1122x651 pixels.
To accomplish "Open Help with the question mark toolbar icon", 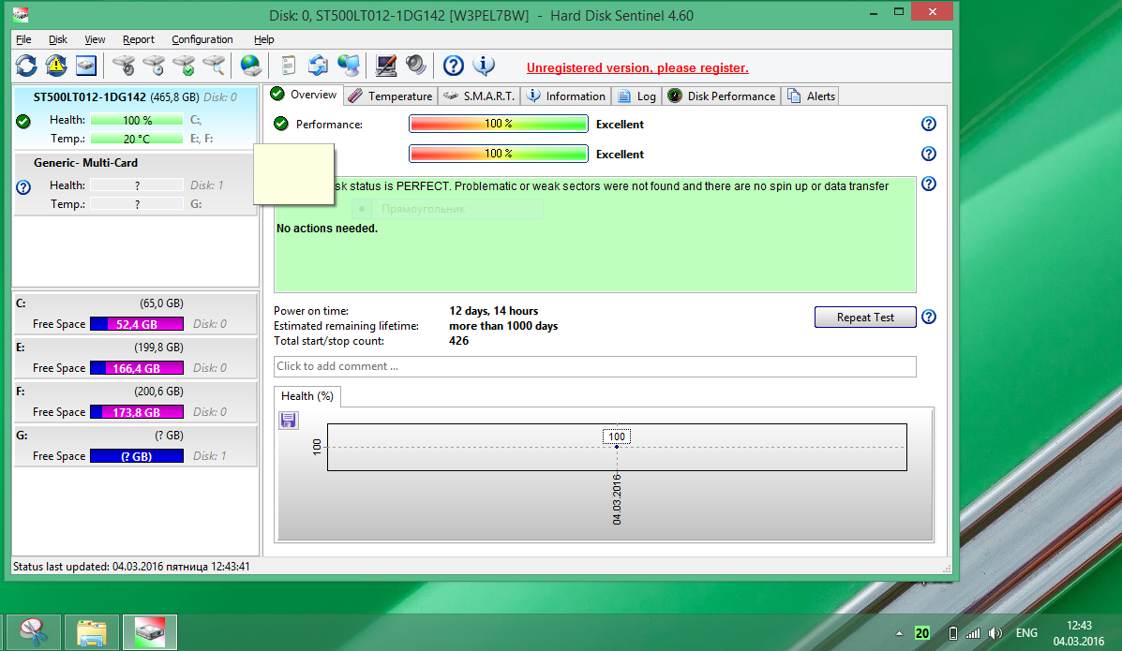I will [x=454, y=66].
